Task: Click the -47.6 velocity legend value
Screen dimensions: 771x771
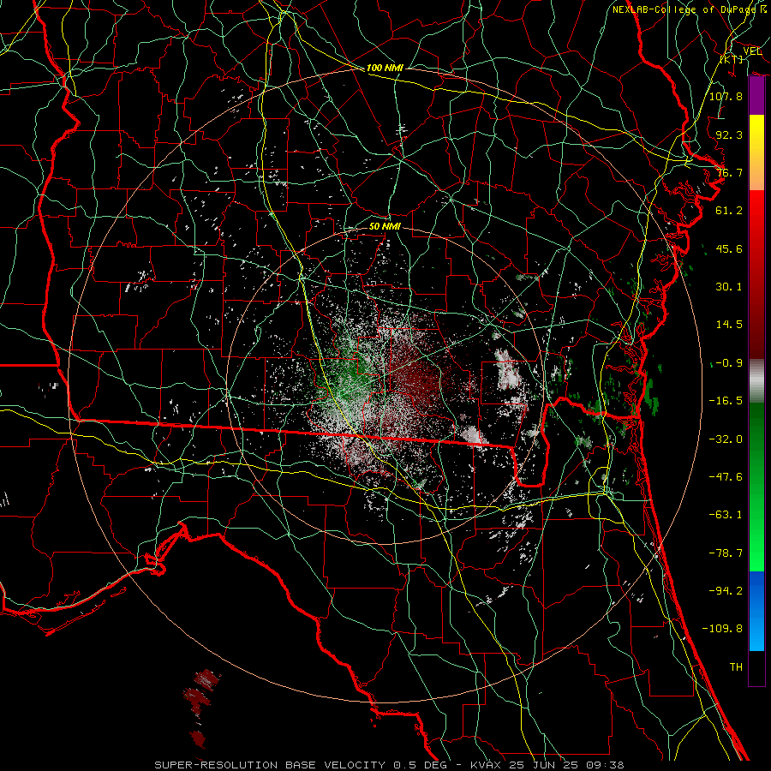Action: pyautogui.click(x=726, y=477)
